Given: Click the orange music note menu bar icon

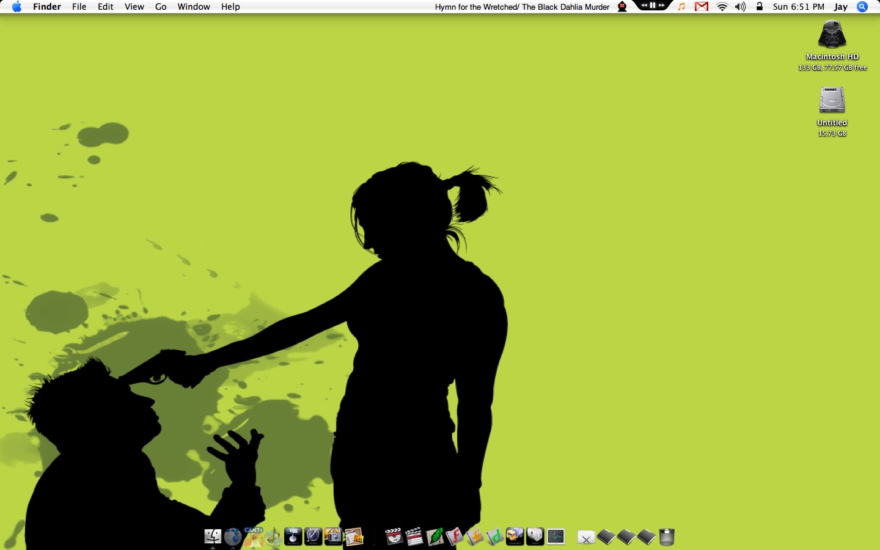Looking at the screenshot, I should 681,7.
